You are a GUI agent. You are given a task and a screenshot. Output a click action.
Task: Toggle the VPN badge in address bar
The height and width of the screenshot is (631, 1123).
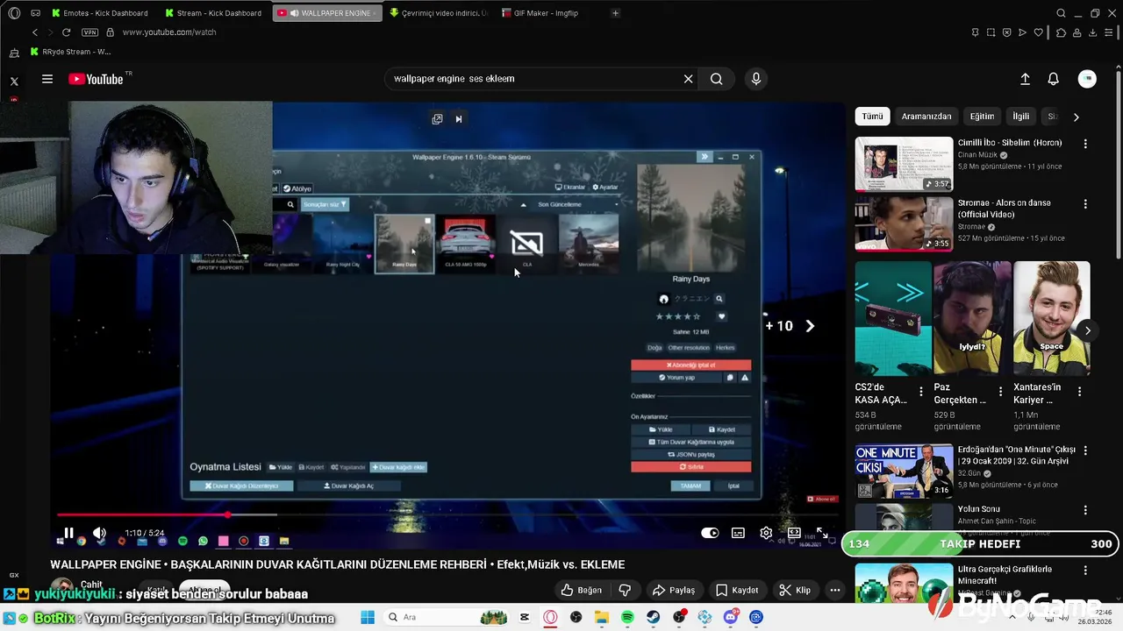(89, 32)
